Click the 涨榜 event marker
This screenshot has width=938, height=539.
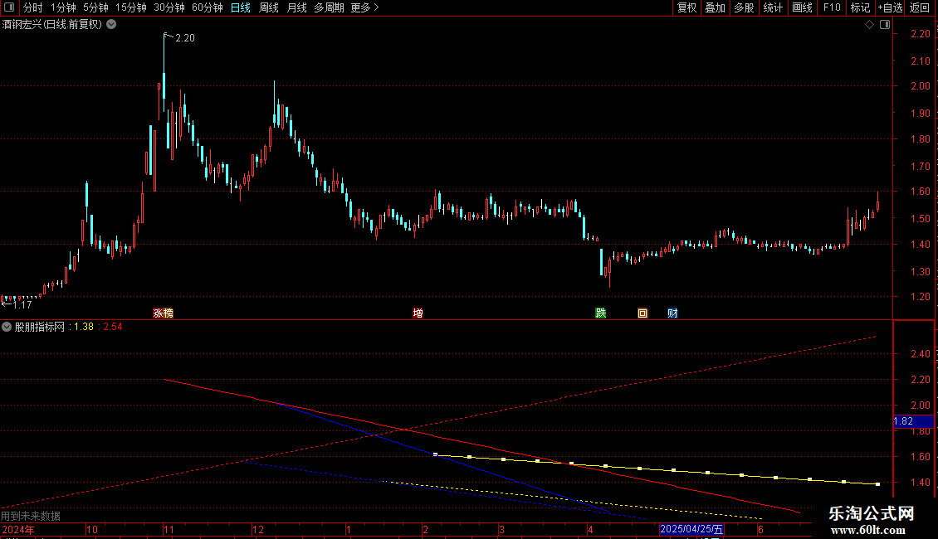[163, 313]
